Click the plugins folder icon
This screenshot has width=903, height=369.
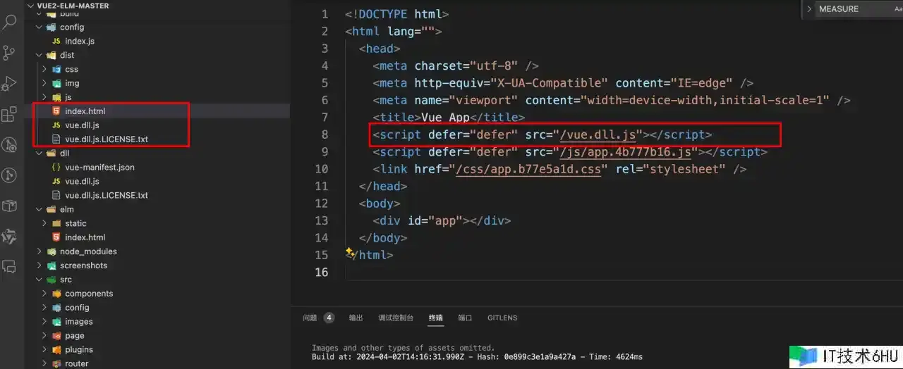point(56,349)
